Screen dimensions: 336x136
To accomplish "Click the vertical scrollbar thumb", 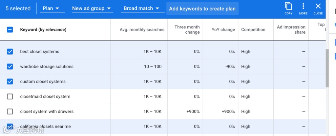I will (x=327, y=68).
